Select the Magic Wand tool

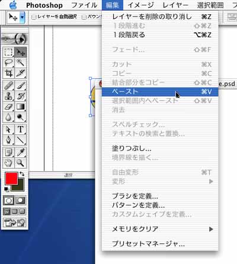pyautogui.click(x=20, y=63)
